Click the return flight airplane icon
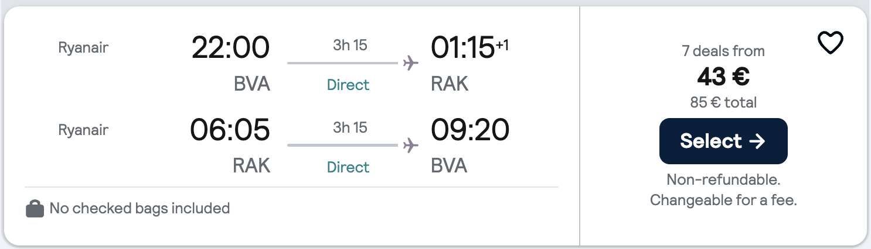Viewport: 871px width, 249px height. [411, 145]
